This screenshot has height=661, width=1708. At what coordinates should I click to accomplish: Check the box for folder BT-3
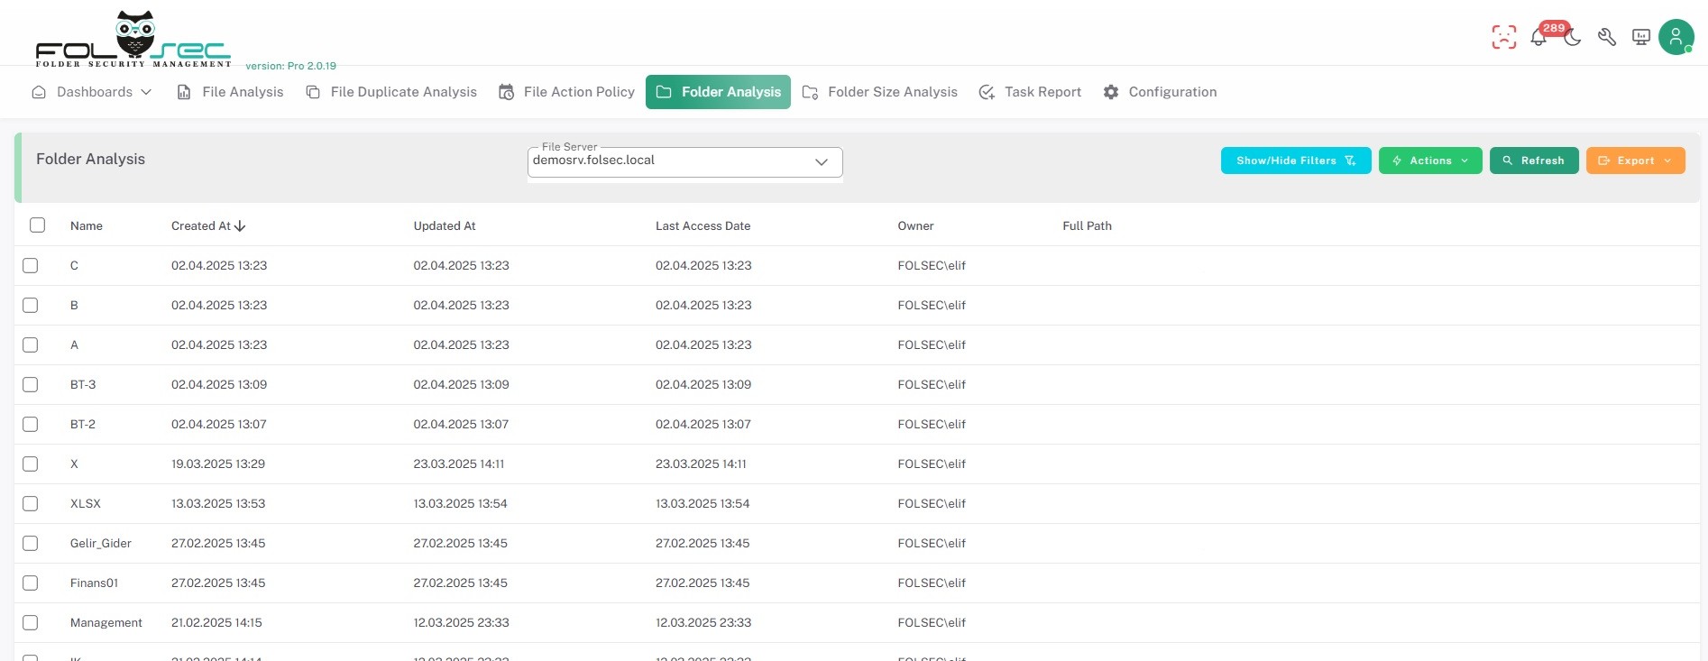pos(31,384)
